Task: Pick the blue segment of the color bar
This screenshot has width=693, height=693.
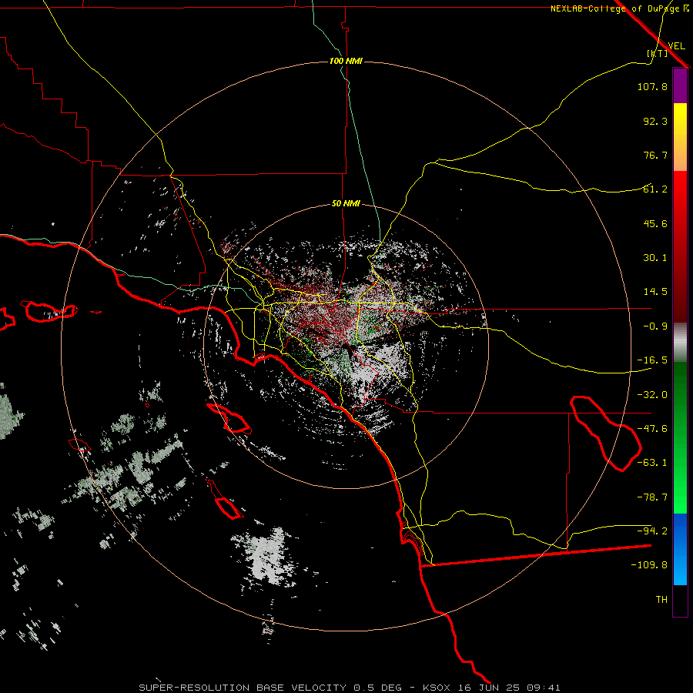Action: click(x=680, y=549)
